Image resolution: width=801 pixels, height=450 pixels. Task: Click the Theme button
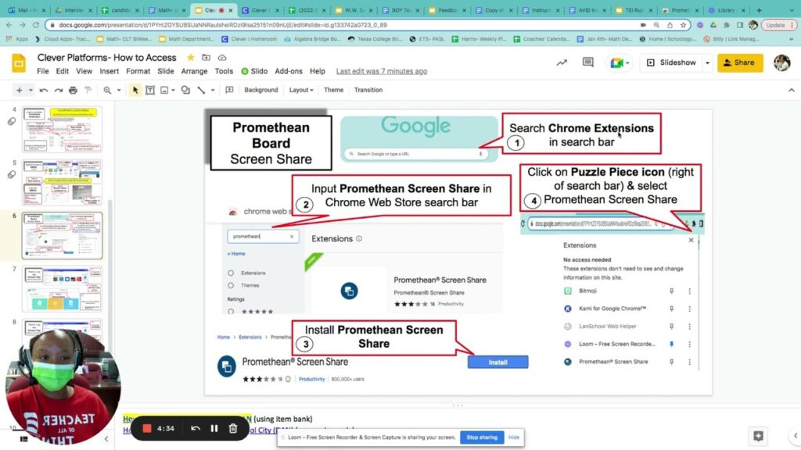click(x=333, y=91)
